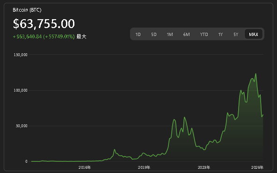Image resolution: width=277 pixels, height=173 pixels.
Task: Click the 150,000 y-axis label
Action: point(21,55)
